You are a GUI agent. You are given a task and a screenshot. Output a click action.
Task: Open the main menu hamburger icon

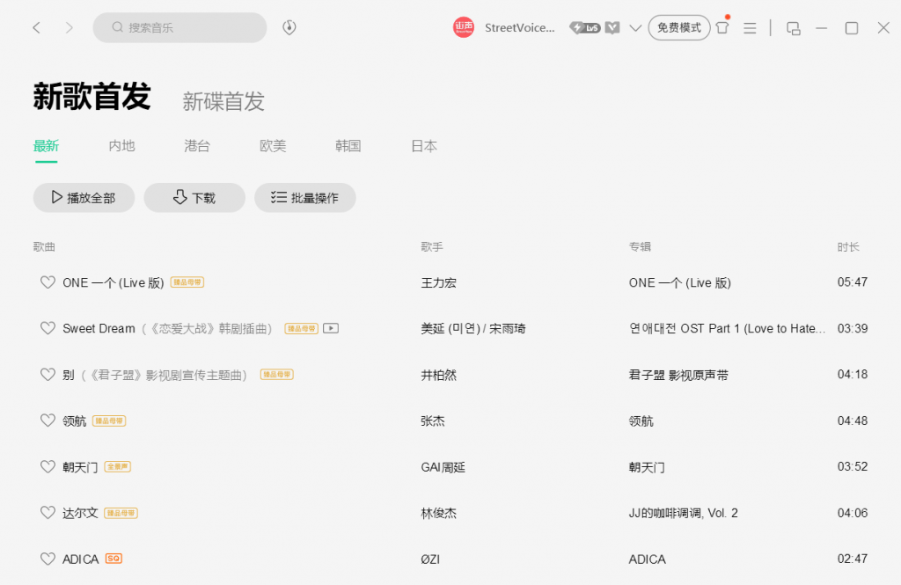point(750,28)
